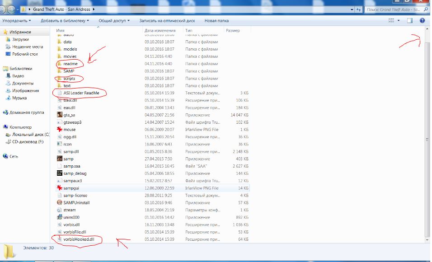Image resolution: width=432 pixels, height=262 pixels.
Task: Select Загрузки in the navigation pane
Action: tap(20, 39)
